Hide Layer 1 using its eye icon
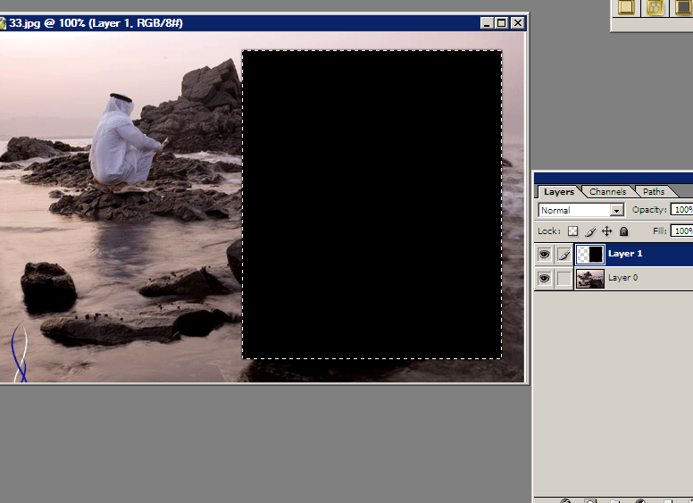The height and width of the screenshot is (503, 693). (544, 255)
